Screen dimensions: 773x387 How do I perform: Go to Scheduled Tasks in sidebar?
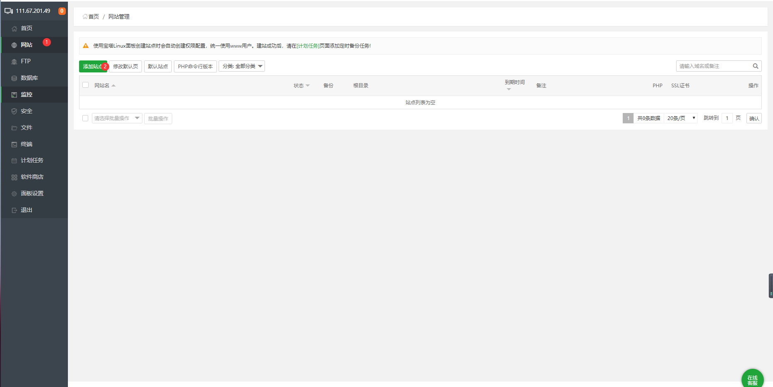32,160
